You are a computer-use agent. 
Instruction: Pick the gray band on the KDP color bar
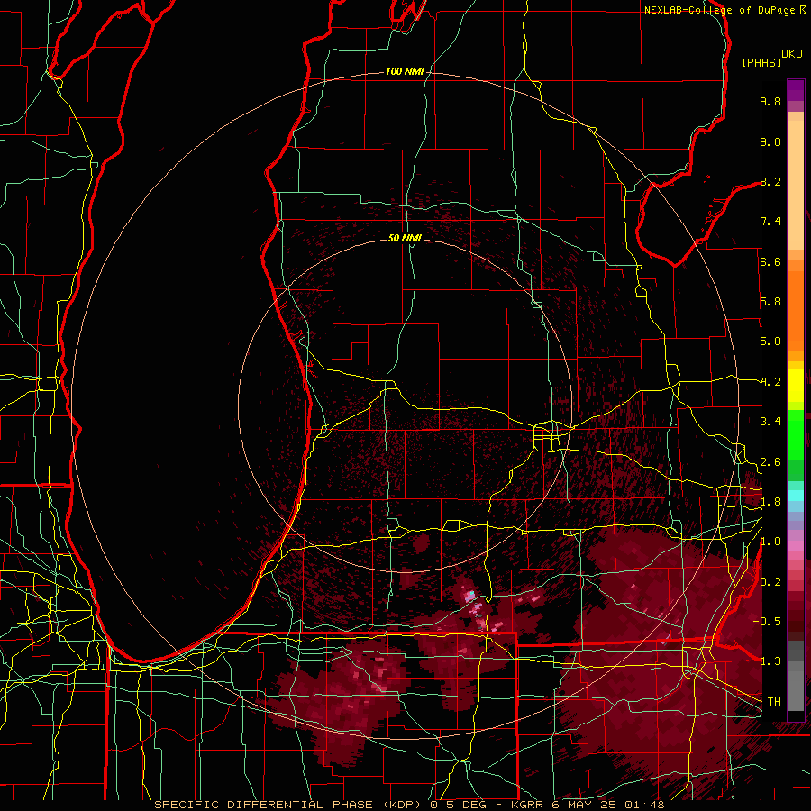click(x=796, y=675)
